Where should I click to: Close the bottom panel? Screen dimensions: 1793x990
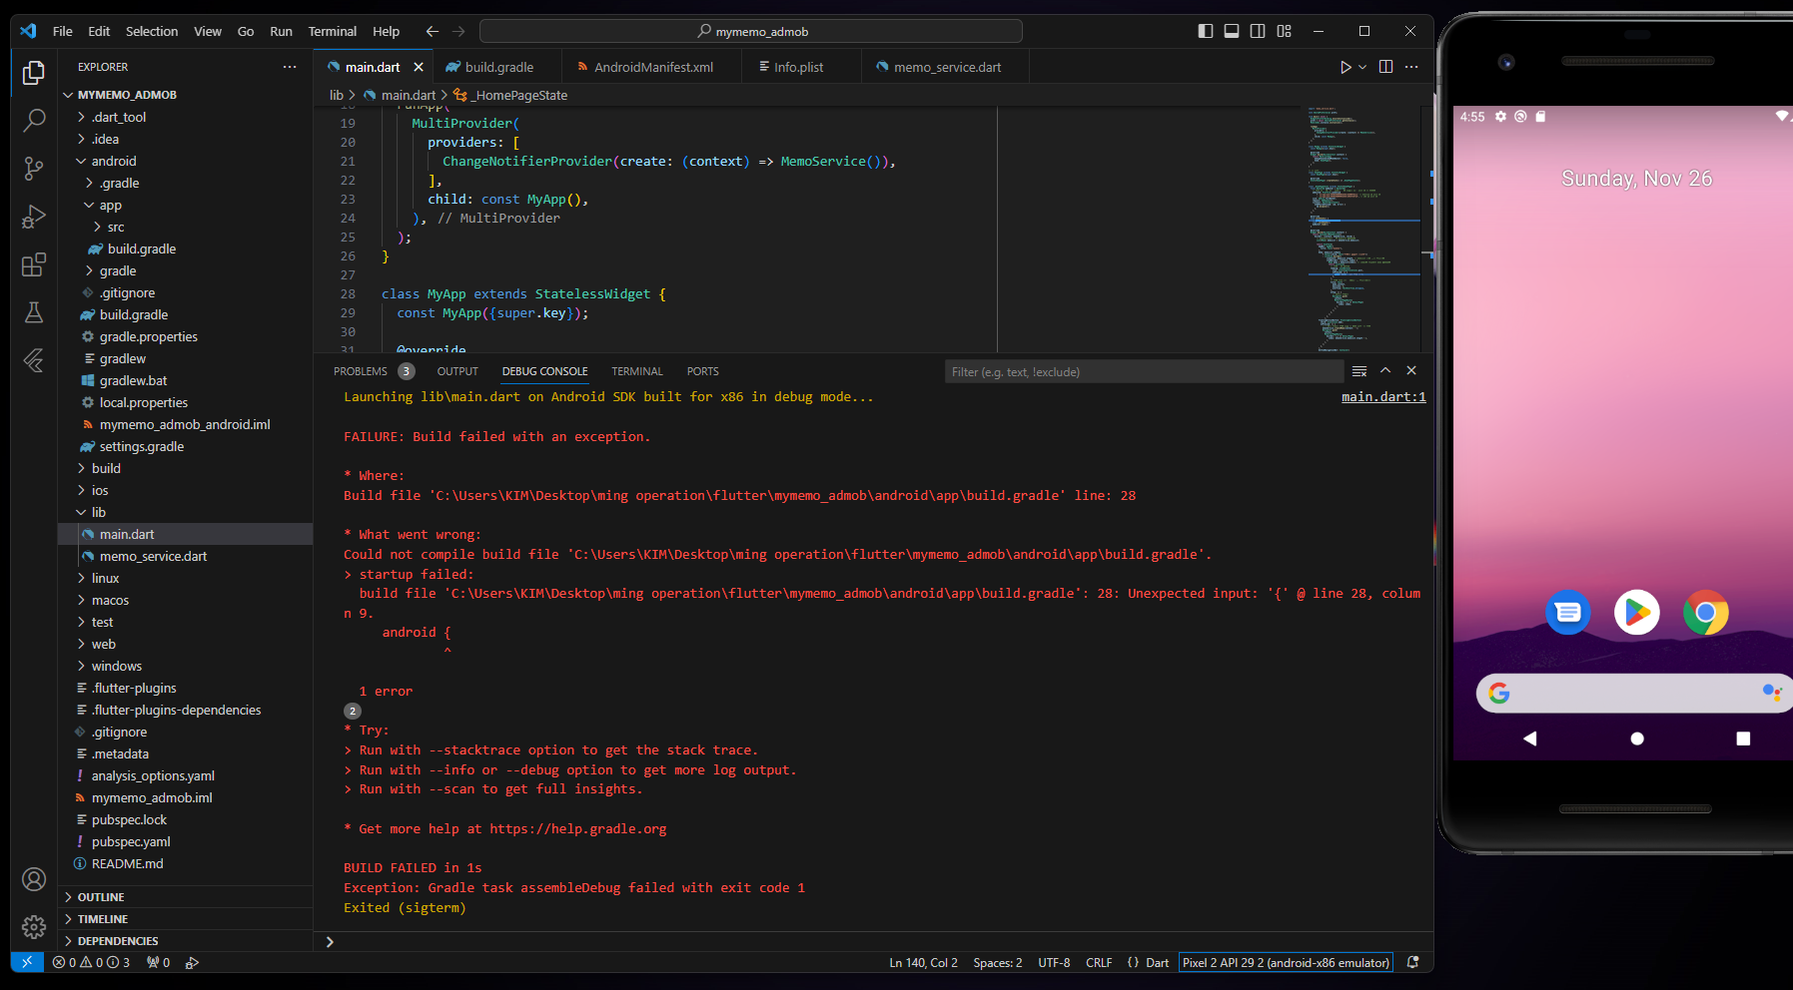[1411, 370]
